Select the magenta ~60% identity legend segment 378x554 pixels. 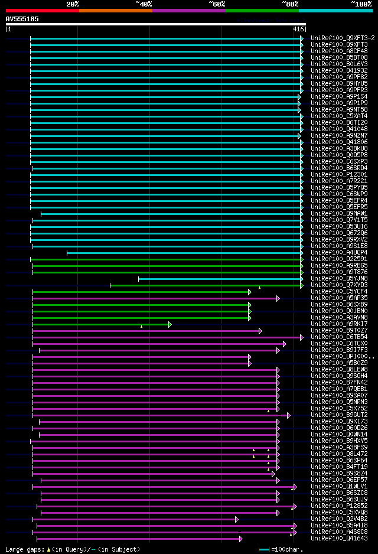pos(189,11)
